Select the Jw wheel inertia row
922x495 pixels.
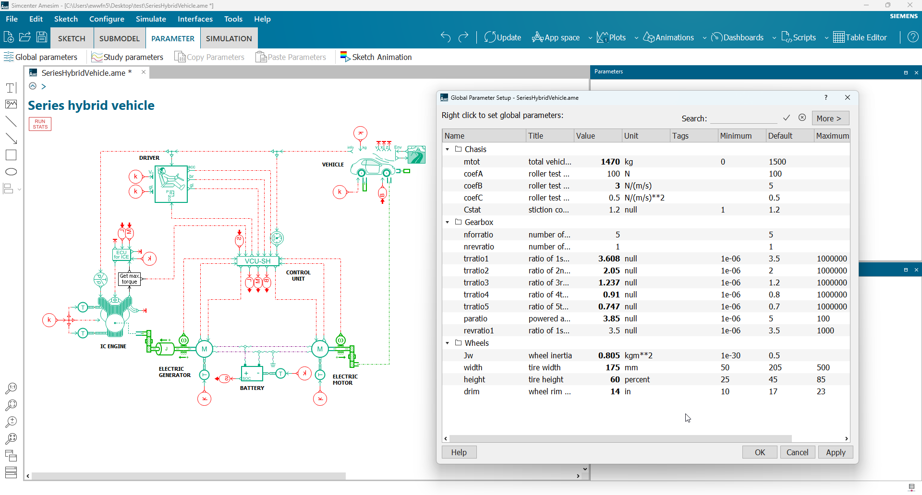pyautogui.click(x=646, y=355)
